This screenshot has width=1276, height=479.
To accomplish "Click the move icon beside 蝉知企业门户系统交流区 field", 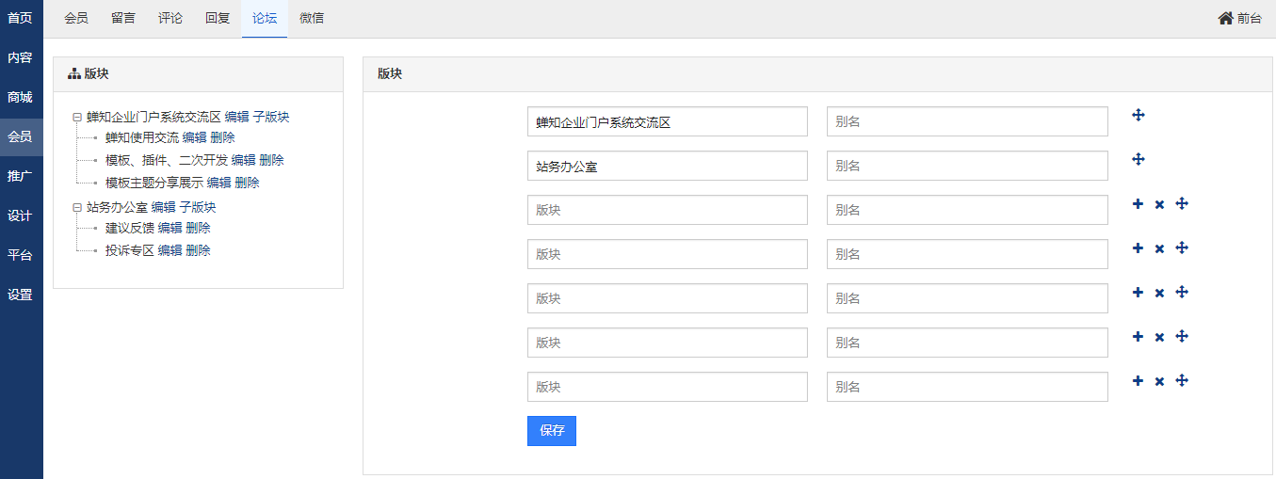I will tap(1138, 115).
